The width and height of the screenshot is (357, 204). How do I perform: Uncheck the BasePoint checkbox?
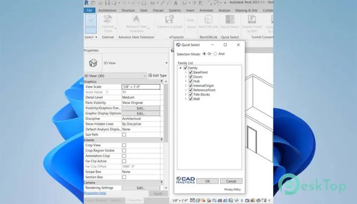(x=191, y=72)
